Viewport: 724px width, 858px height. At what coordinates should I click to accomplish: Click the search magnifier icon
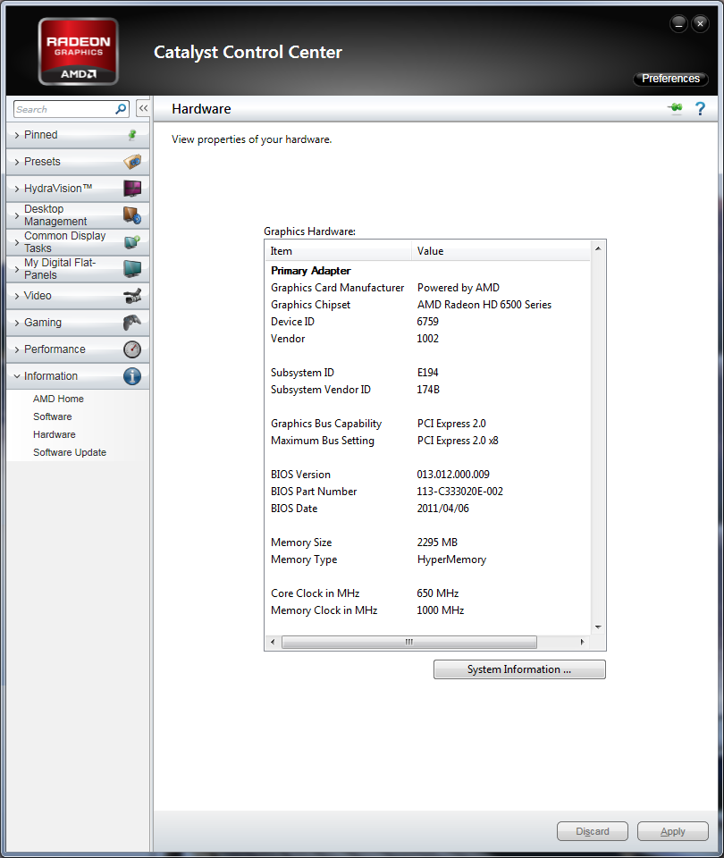121,109
